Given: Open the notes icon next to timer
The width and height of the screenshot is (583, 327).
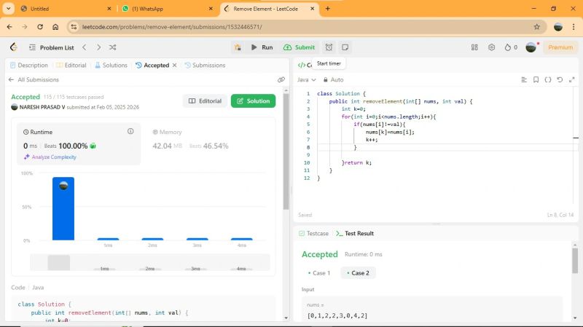Looking at the screenshot, I should pyautogui.click(x=345, y=47).
